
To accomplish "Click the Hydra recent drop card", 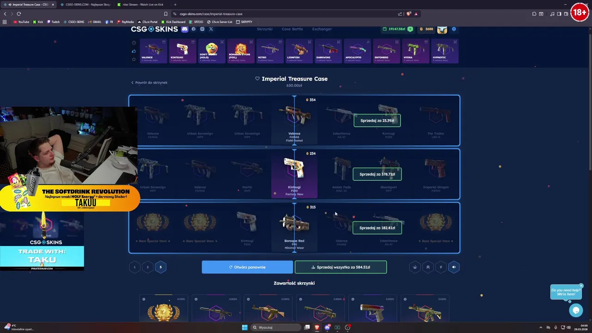I will [415, 51].
